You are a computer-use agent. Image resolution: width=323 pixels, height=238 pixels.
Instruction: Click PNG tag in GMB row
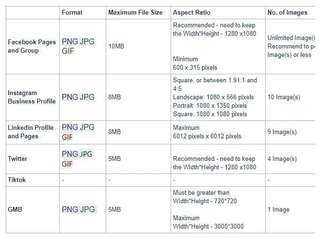point(70,209)
